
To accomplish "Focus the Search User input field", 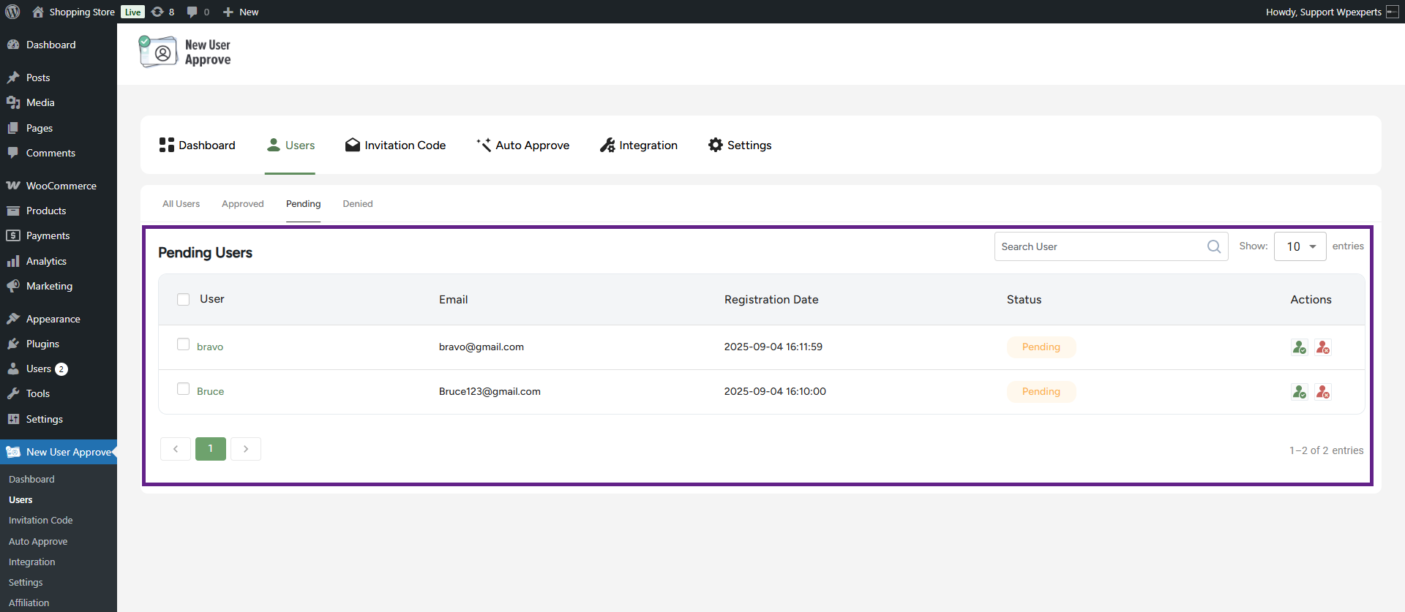I will point(1098,246).
